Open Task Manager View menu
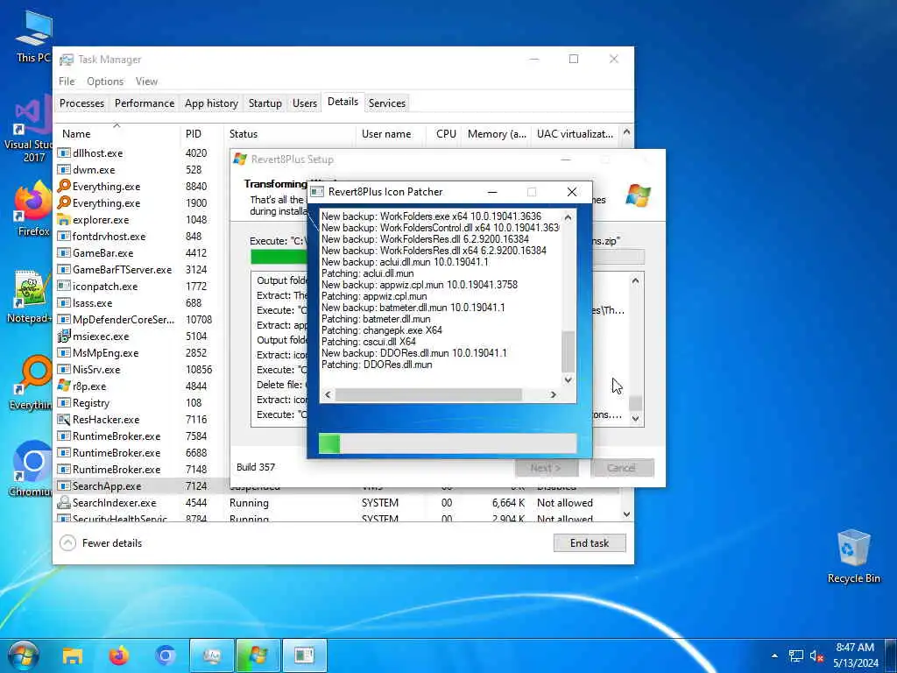 [146, 81]
